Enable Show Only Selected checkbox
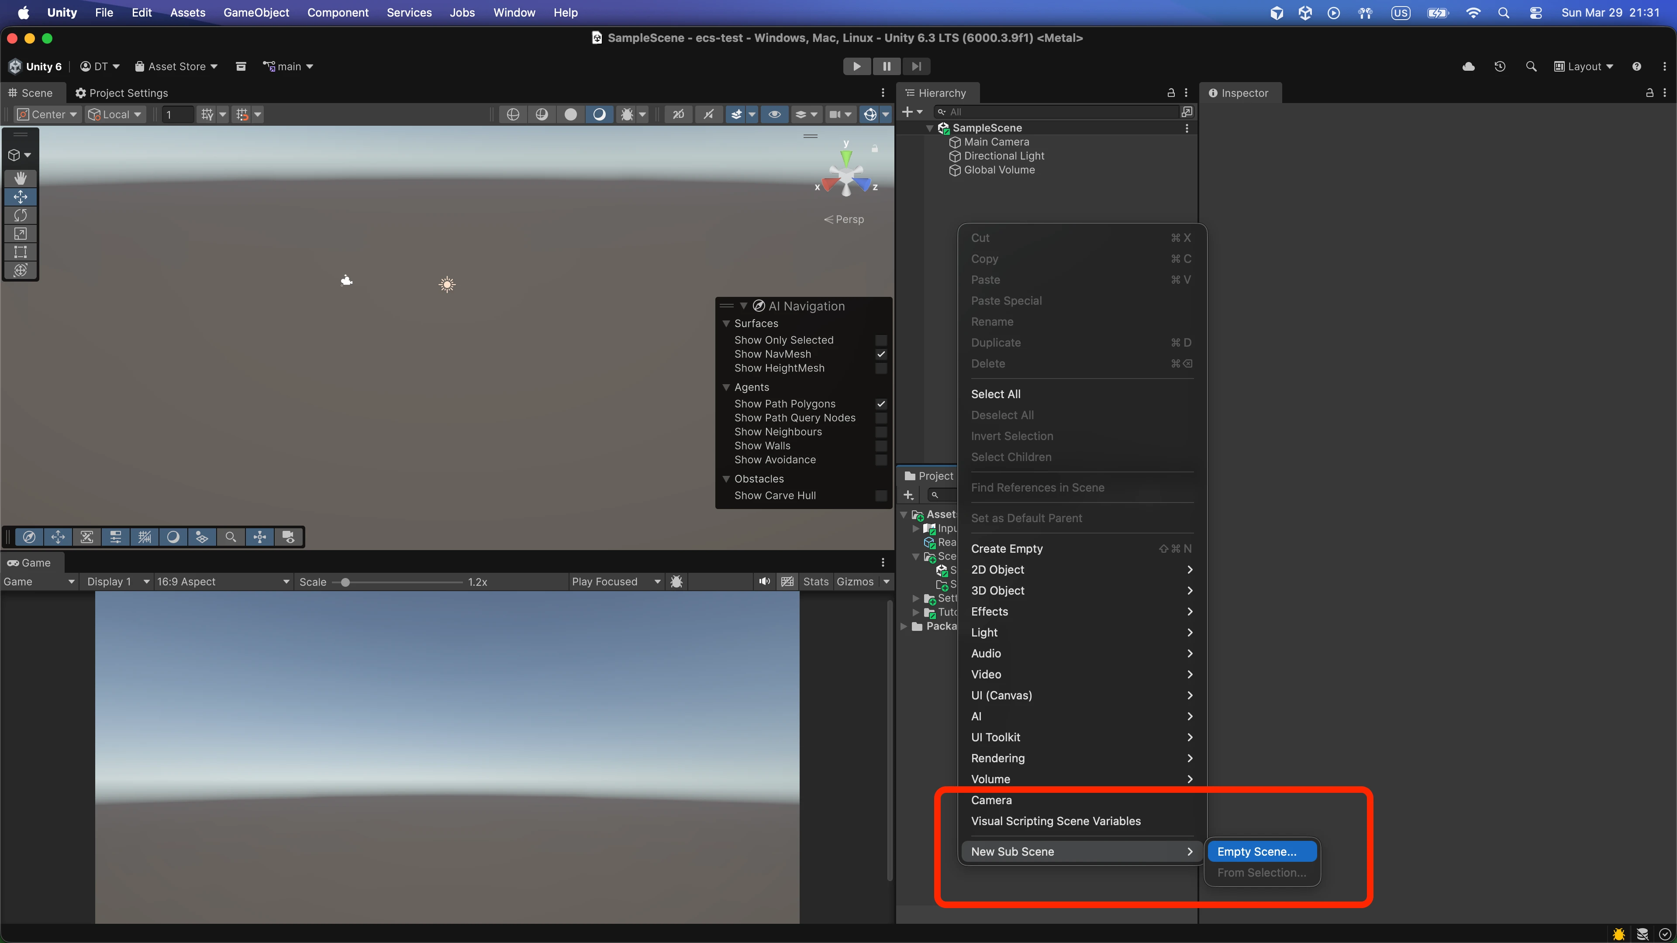Viewport: 1677px width, 943px height. 881,340
